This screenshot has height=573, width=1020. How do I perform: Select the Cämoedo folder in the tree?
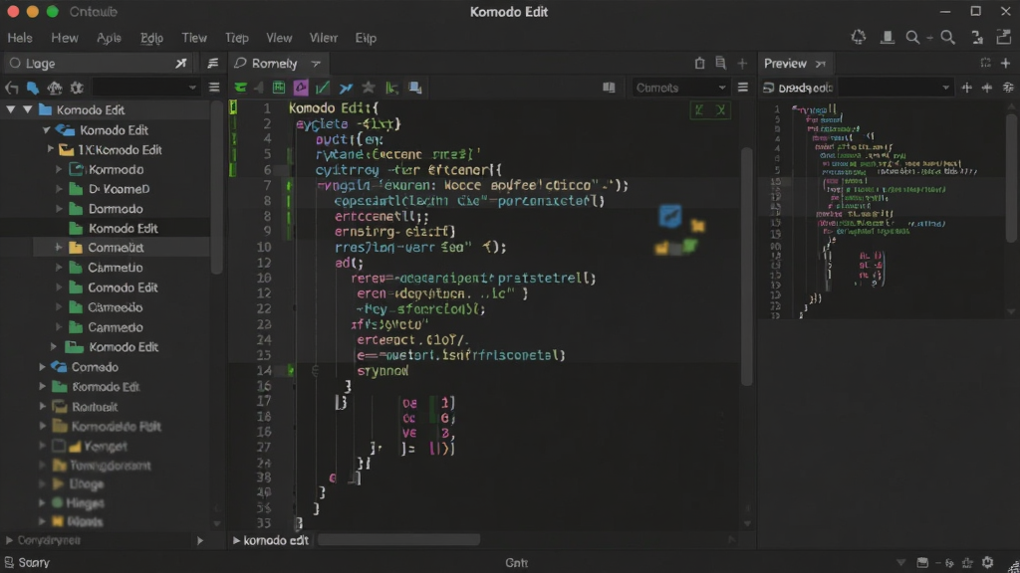116,307
